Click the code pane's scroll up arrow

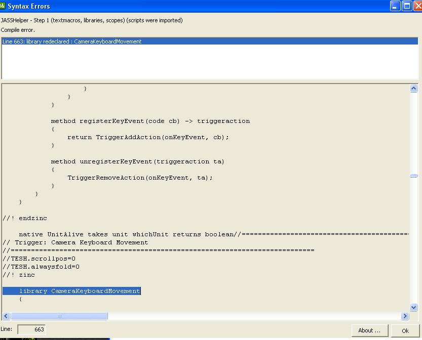[x=414, y=88]
